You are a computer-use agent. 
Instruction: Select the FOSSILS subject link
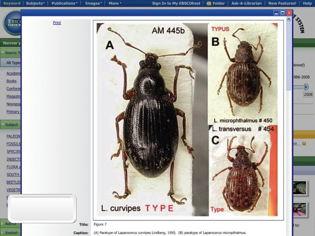point(13,144)
